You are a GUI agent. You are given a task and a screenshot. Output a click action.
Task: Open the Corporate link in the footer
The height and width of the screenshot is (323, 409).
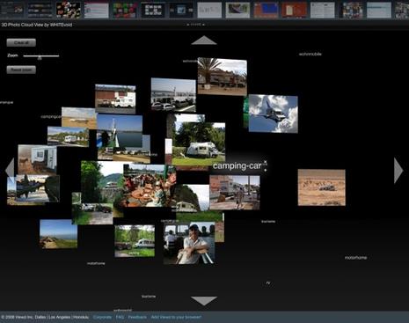[102, 317]
